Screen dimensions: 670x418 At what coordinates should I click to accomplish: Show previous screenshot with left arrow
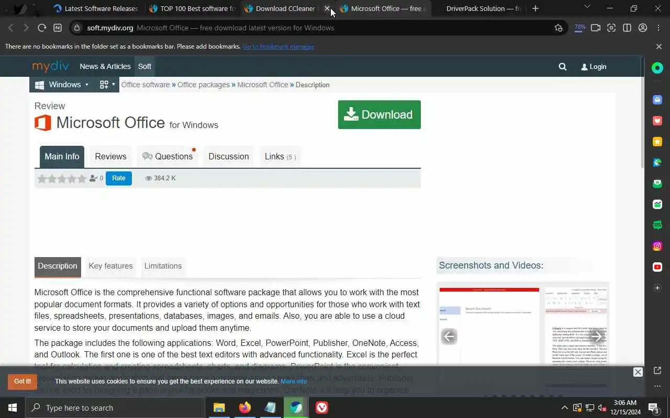point(449,336)
